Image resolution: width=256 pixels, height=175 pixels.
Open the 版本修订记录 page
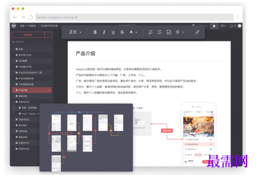click(32, 55)
